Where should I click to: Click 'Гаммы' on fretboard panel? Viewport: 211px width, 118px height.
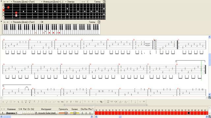(98, 2)
